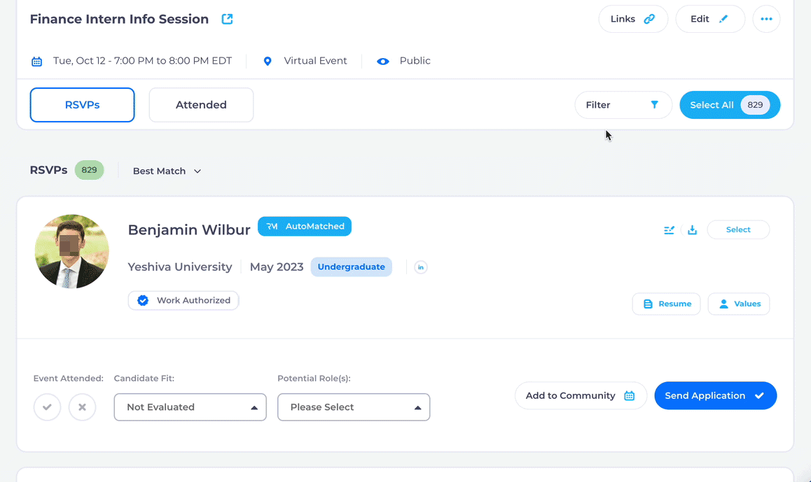Click the eye icon beside Public

pos(382,62)
